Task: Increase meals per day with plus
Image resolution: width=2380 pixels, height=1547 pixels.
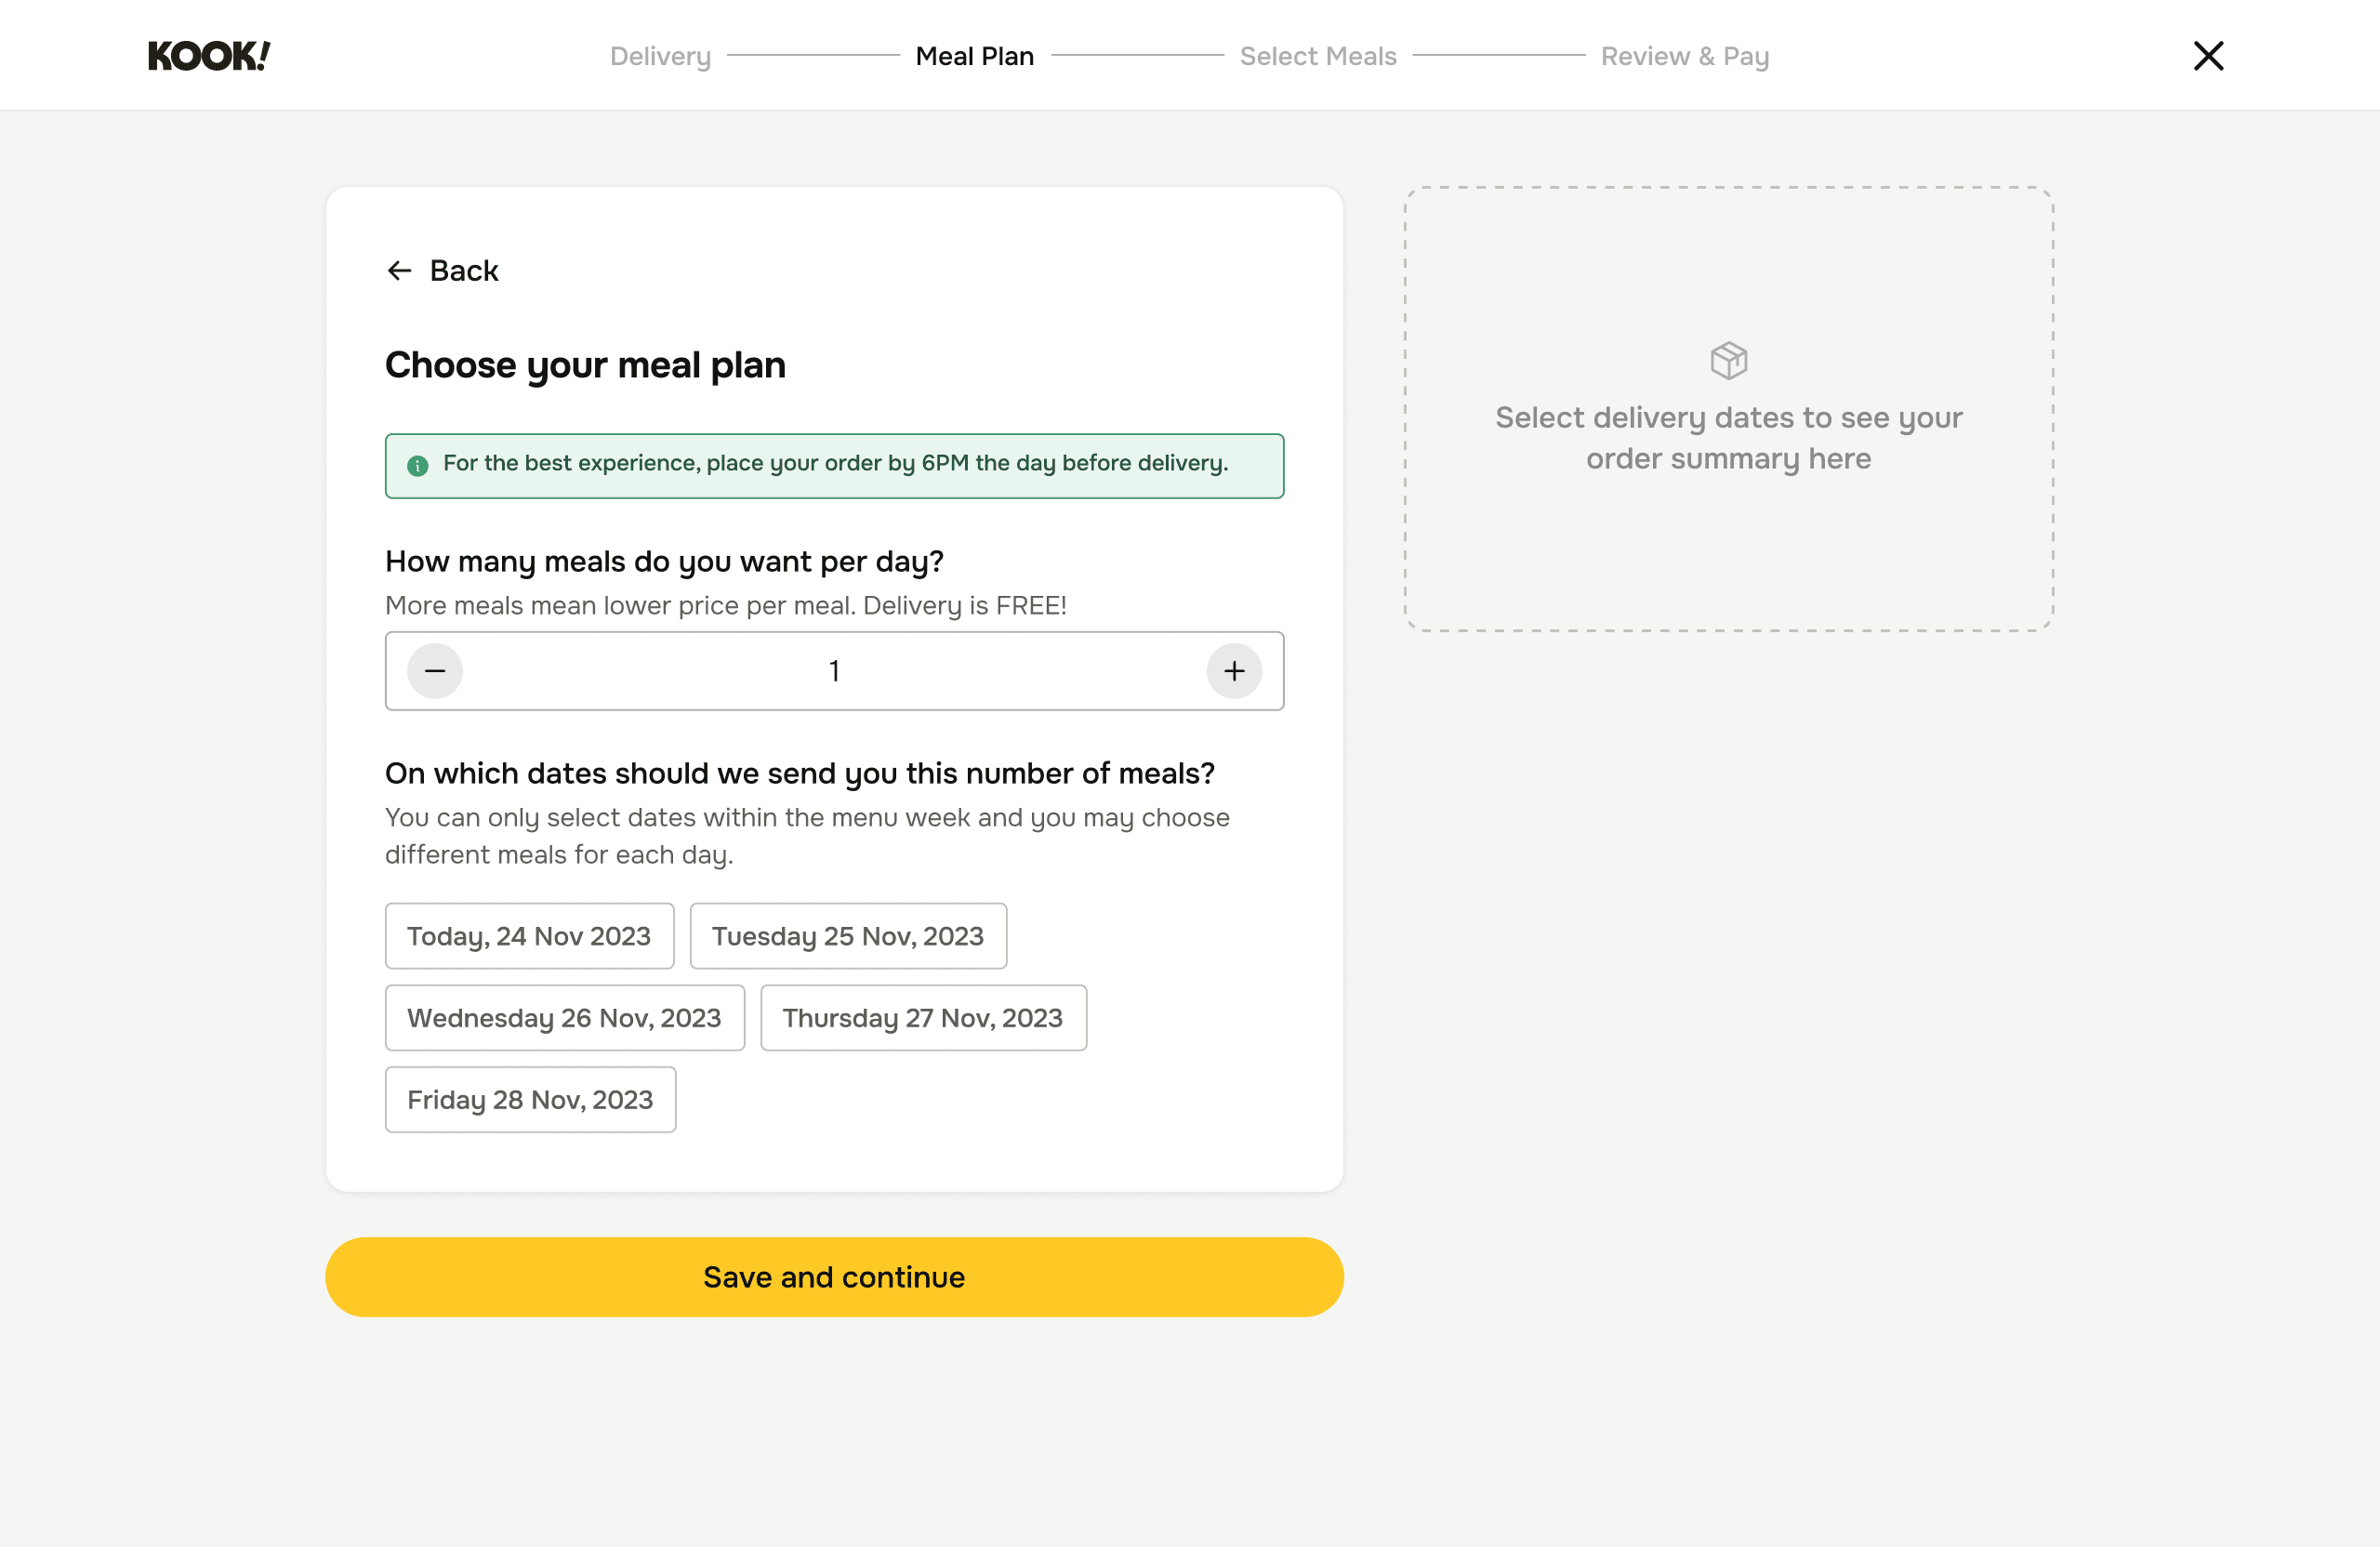Action: point(1234,671)
